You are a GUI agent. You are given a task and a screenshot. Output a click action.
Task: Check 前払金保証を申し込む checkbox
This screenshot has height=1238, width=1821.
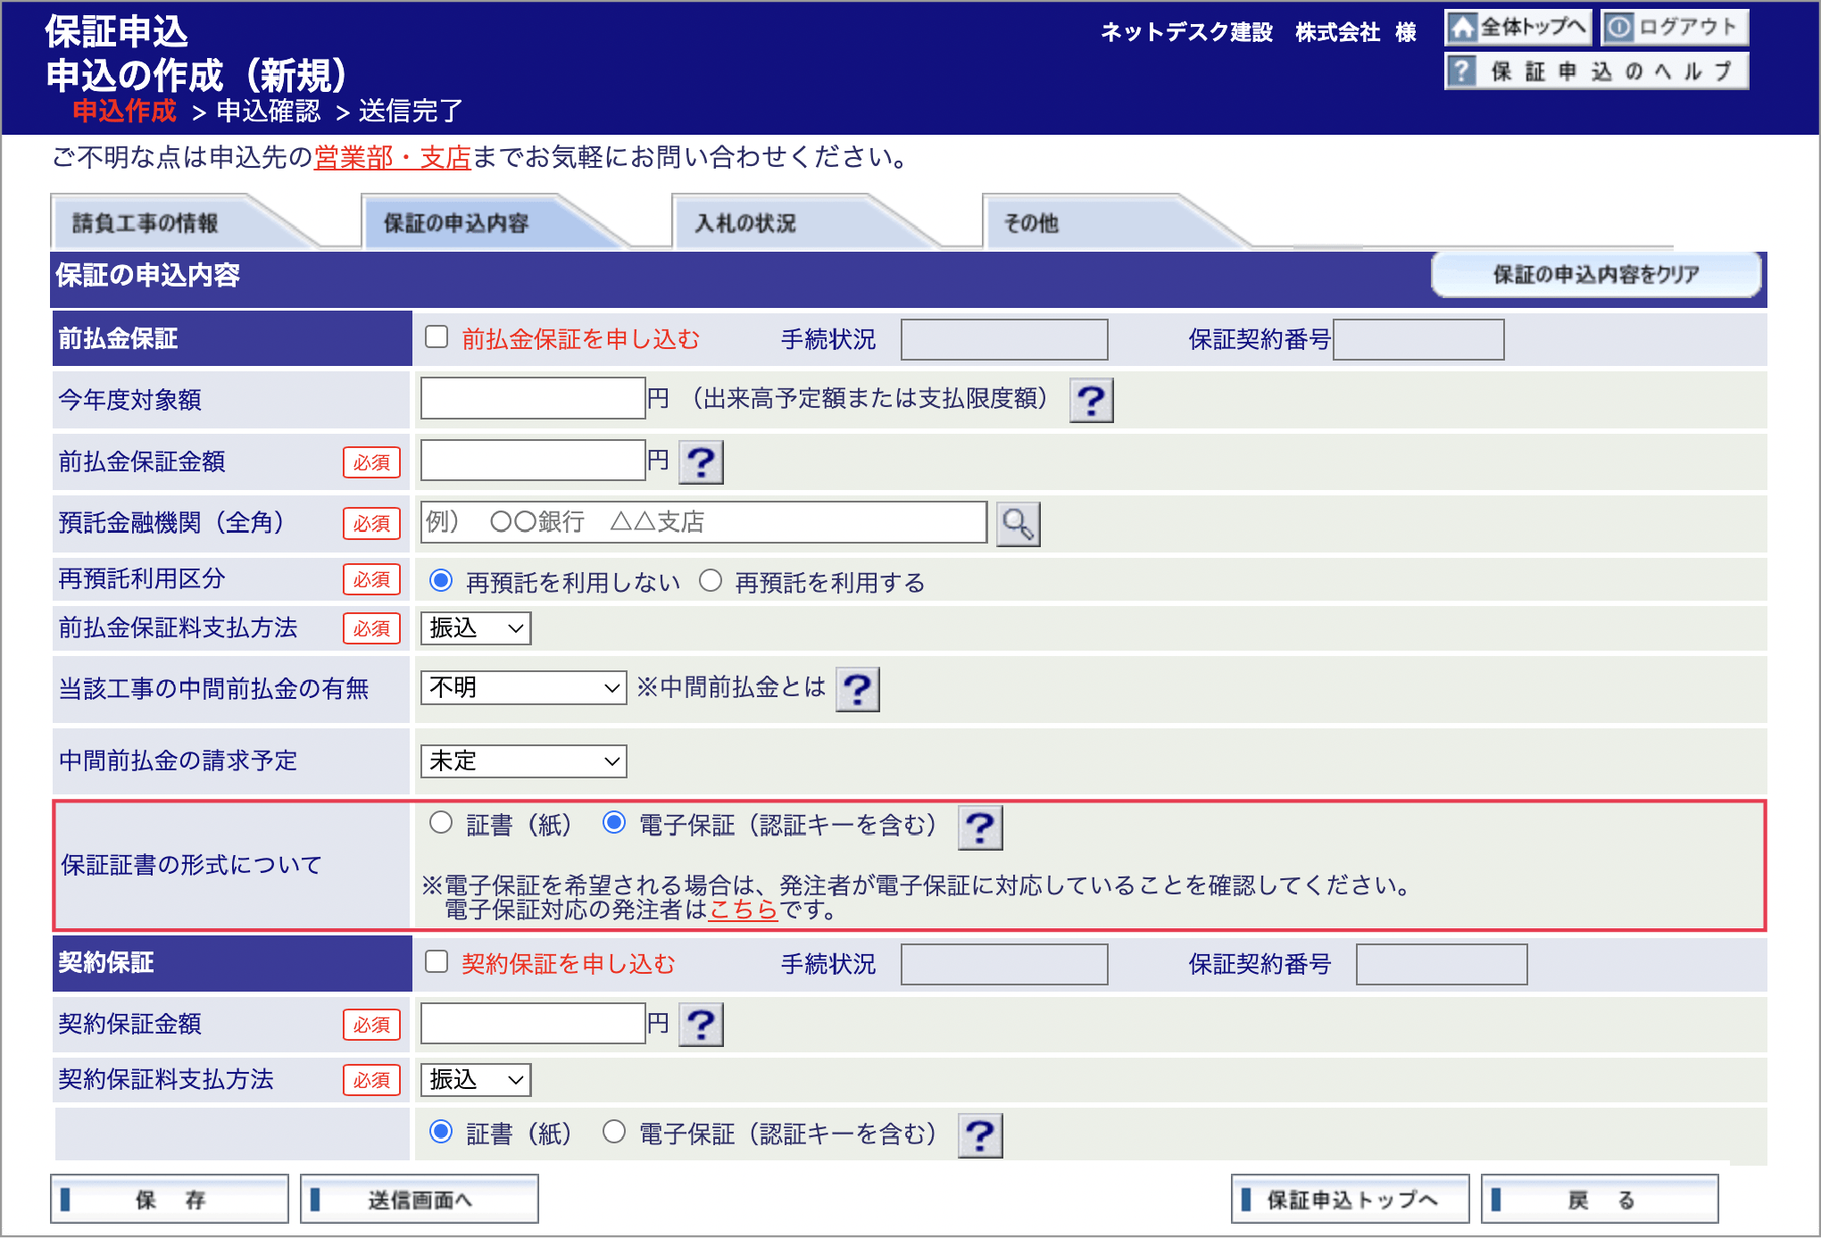(437, 337)
